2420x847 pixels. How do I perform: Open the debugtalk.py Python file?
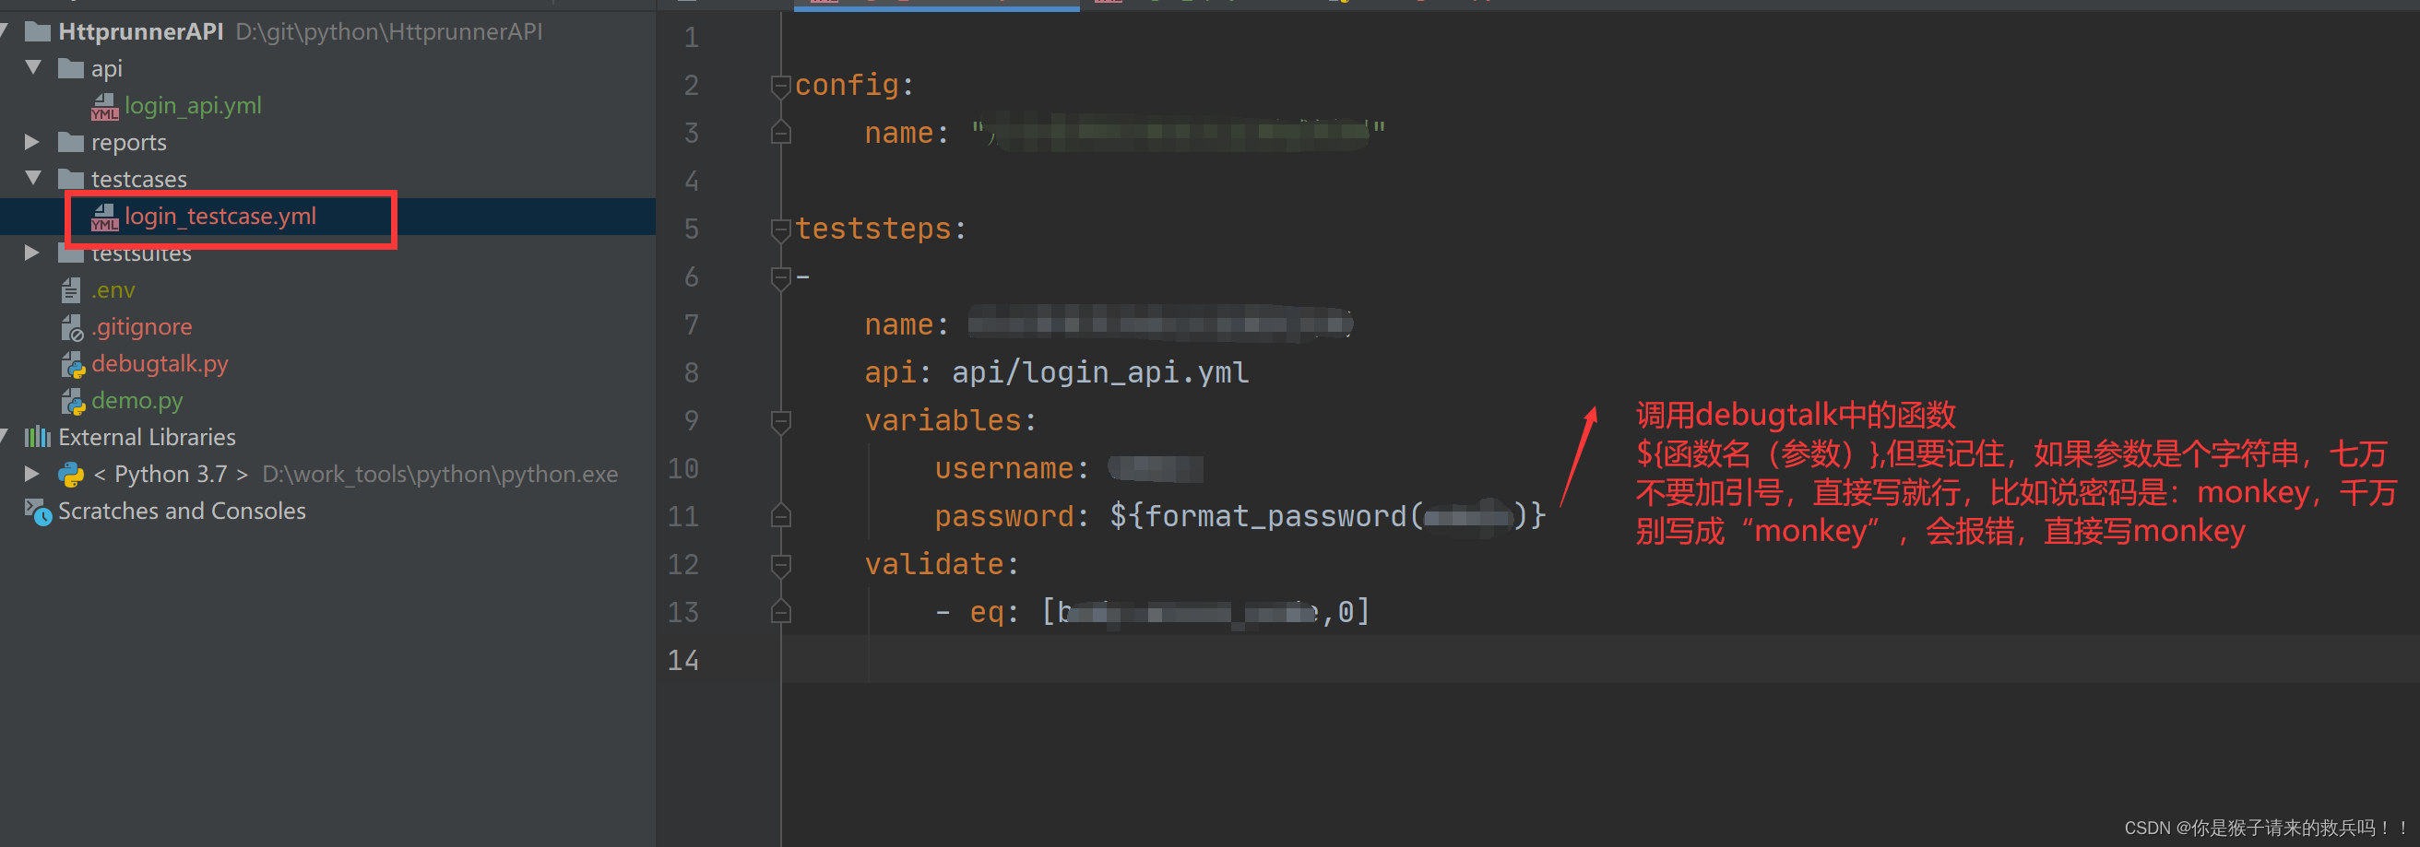coord(160,364)
